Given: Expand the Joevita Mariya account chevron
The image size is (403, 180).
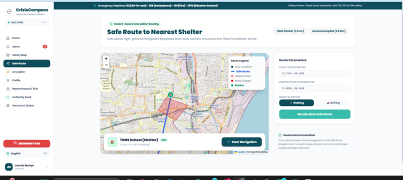Looking at the screenshot, I should pyautogui.click(x=46, y=167).
